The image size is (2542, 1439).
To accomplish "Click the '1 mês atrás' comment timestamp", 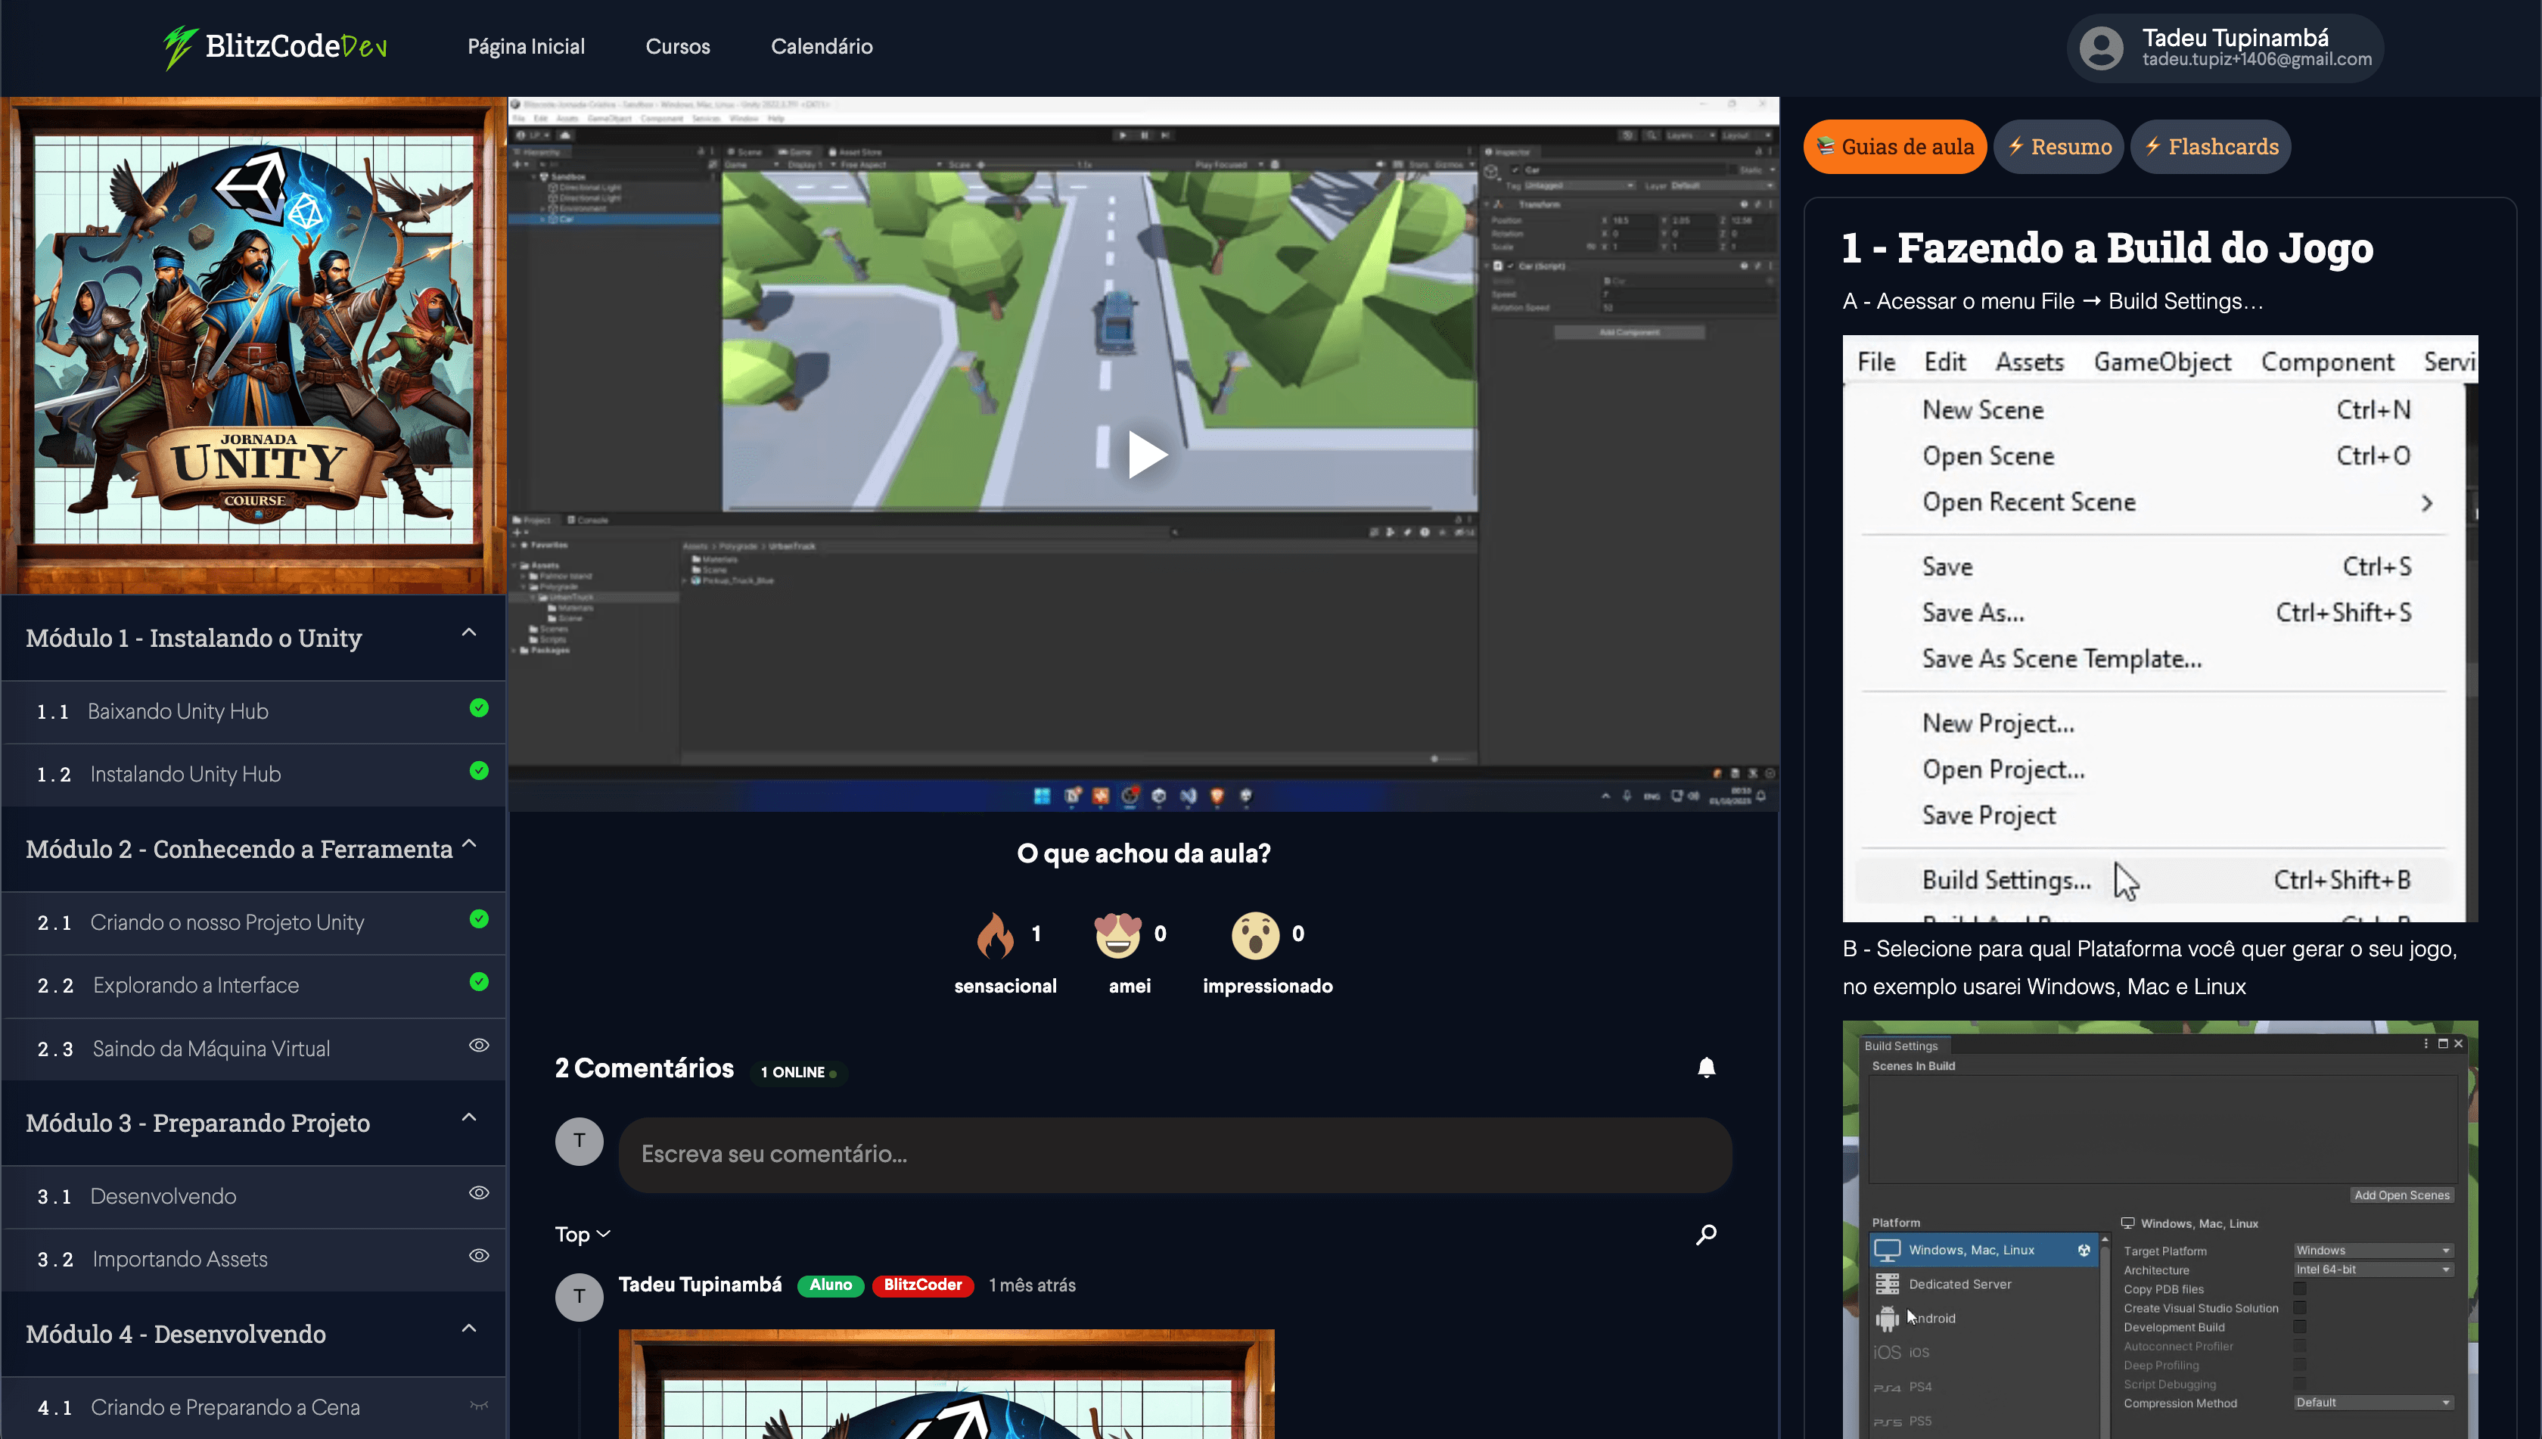I will click(x=1032, y=1286).
